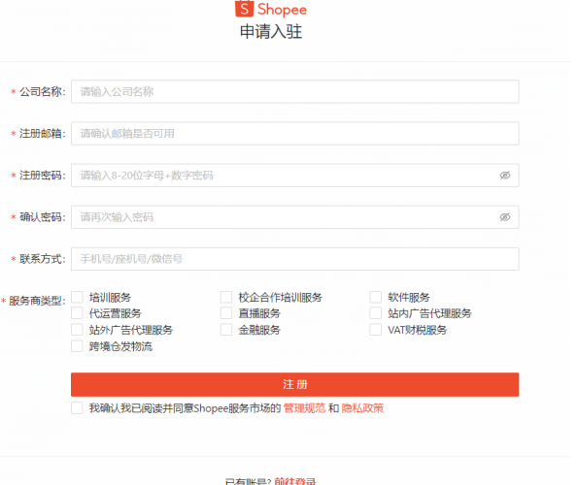Check the 金融服务 checkbox
The height and width of the screenshot is (485, 578).
[226, 330]
